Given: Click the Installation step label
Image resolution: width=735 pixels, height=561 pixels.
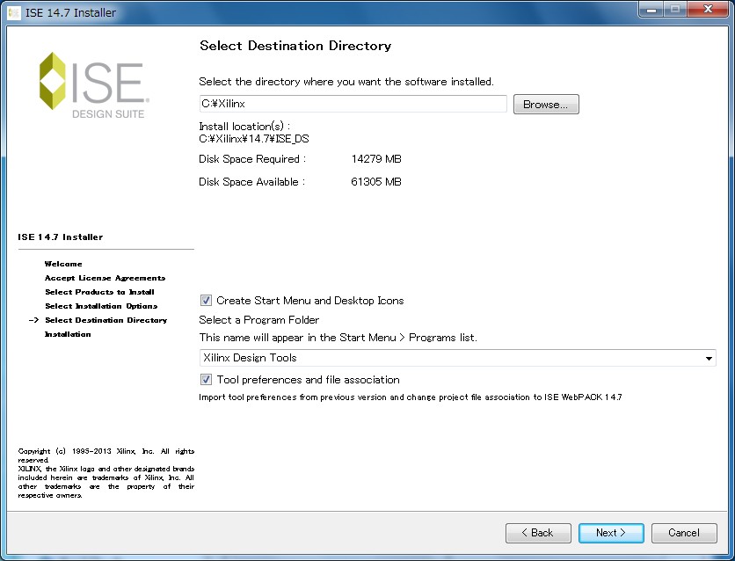Looking at the screenshot, I should point(68,334).
